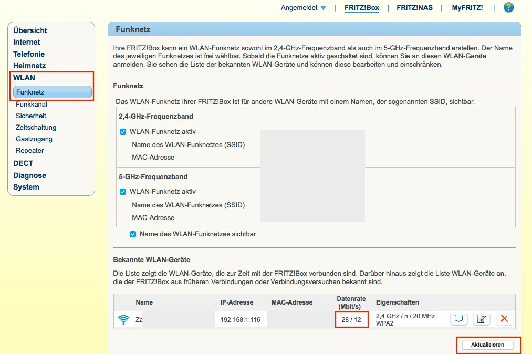
Task: Open the Sicherheit submenu
Action: [31, 116]
